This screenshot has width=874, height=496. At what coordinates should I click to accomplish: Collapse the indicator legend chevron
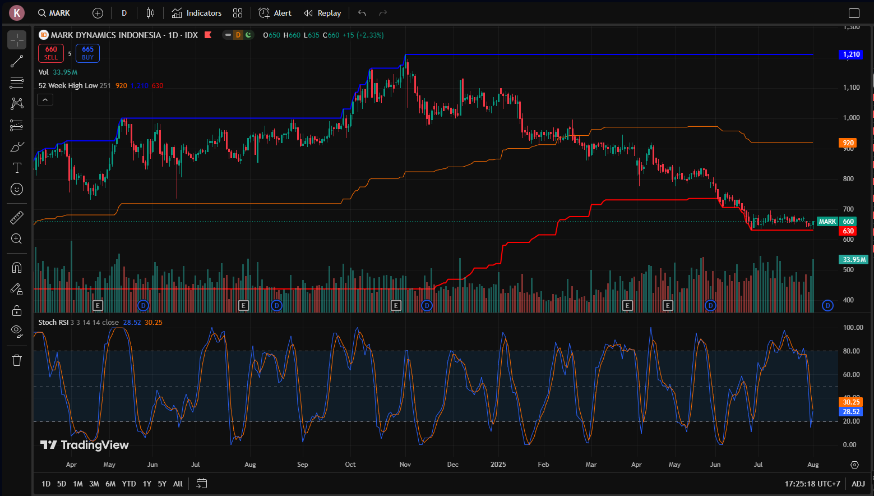click(x=45, y=100)
